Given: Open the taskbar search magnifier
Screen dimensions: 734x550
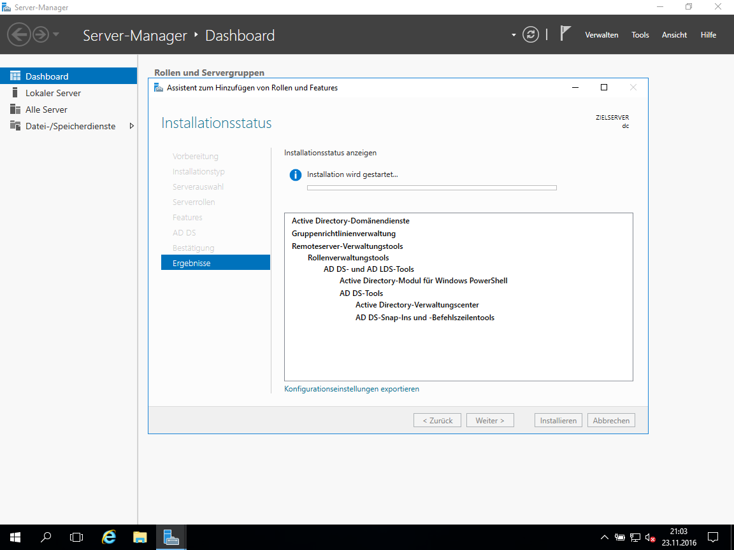Looking at the screenshot, I should pyautogui.click(x=46, y=537).
